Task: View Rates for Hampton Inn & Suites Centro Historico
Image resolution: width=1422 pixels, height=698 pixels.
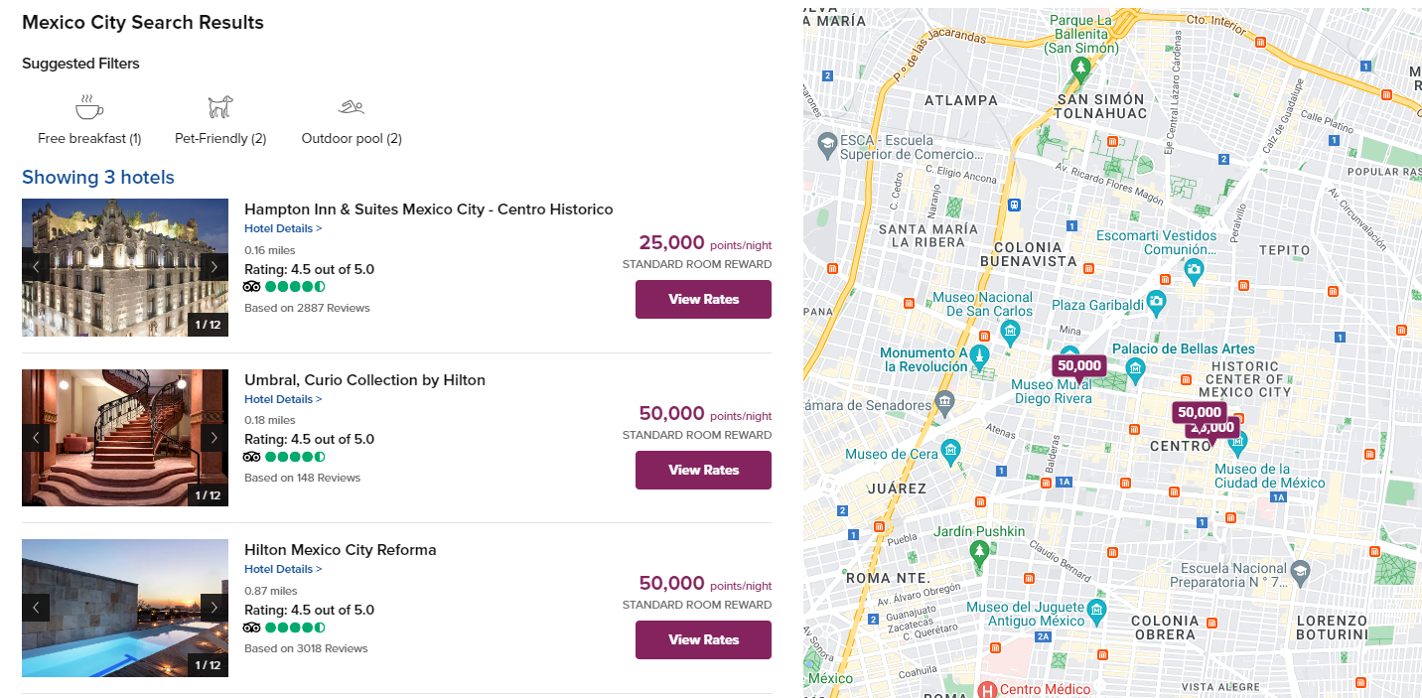Action: click(703, 299)
